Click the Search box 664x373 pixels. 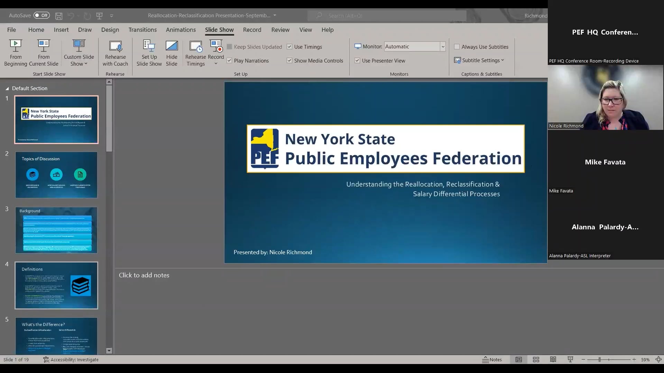tap(387, 16)
